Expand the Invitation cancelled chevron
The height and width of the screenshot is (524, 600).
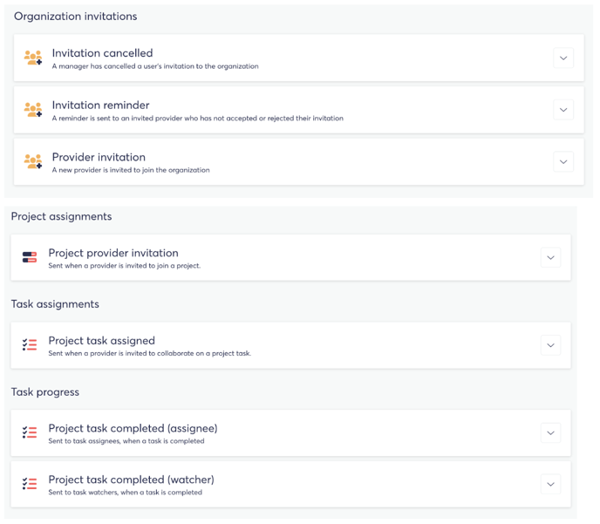point(563,58)
